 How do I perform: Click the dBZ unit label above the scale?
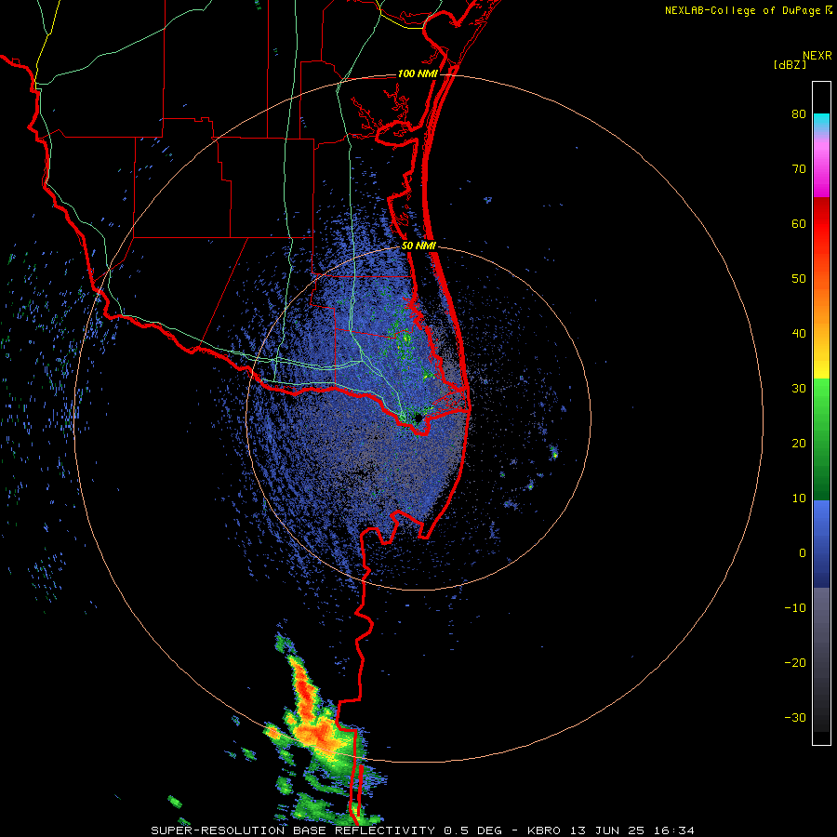(x=790, y=64)
